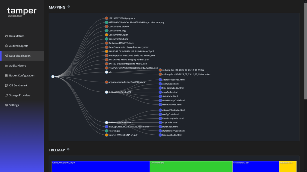Open the CIS Benchmark section

[6, 85]
